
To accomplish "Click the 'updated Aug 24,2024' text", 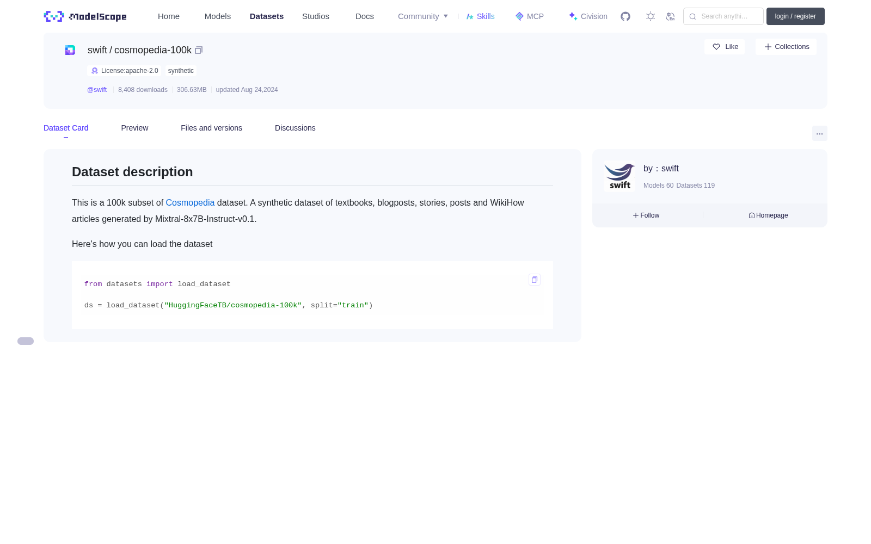I will 247,90.
